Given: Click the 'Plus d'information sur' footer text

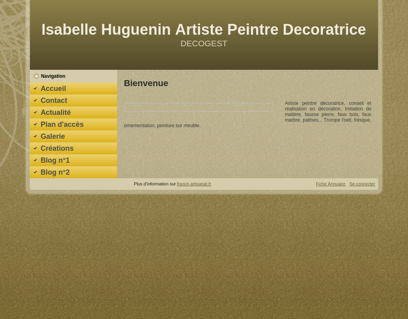Looking at the screenshot, I should tap(155, 184).
